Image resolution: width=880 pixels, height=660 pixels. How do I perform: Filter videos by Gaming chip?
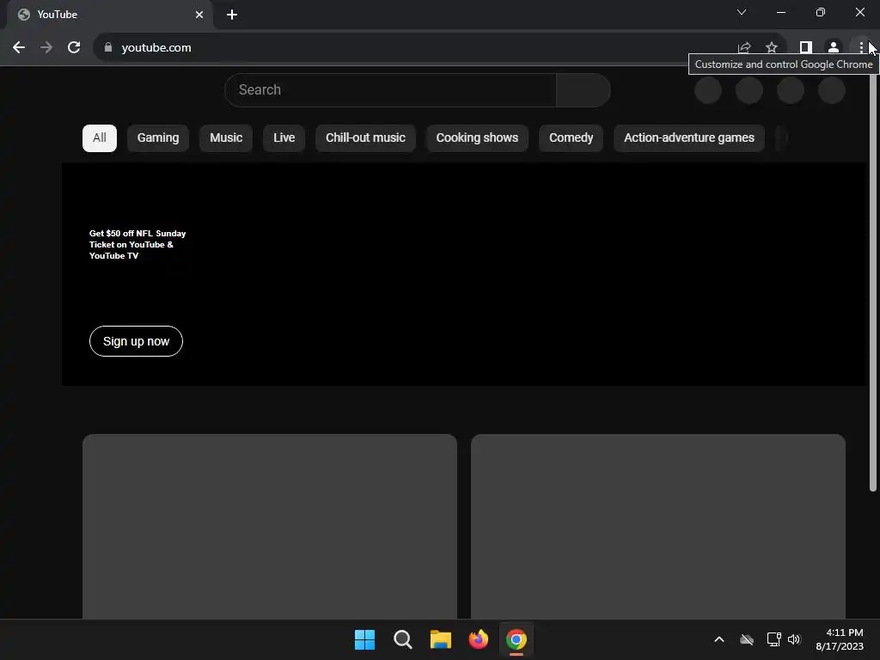click(x=158, y=138)
